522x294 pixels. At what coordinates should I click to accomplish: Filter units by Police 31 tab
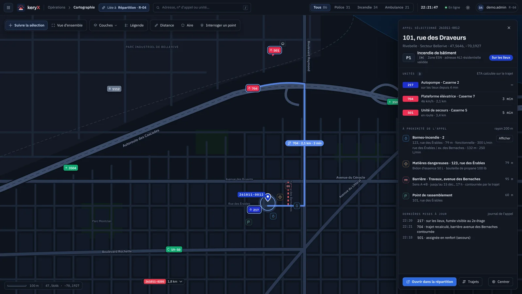[x=342, y=8]
